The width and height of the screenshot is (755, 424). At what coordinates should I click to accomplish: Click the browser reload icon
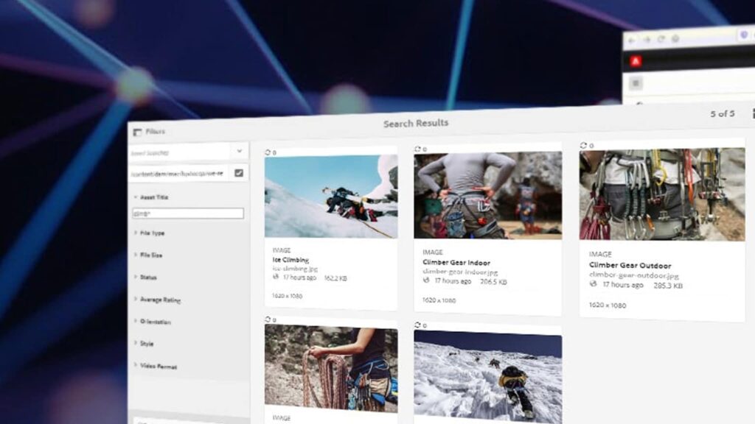click(x=661, y=39)
